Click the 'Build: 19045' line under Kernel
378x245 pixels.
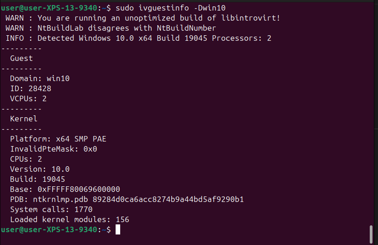pos(38,179)
